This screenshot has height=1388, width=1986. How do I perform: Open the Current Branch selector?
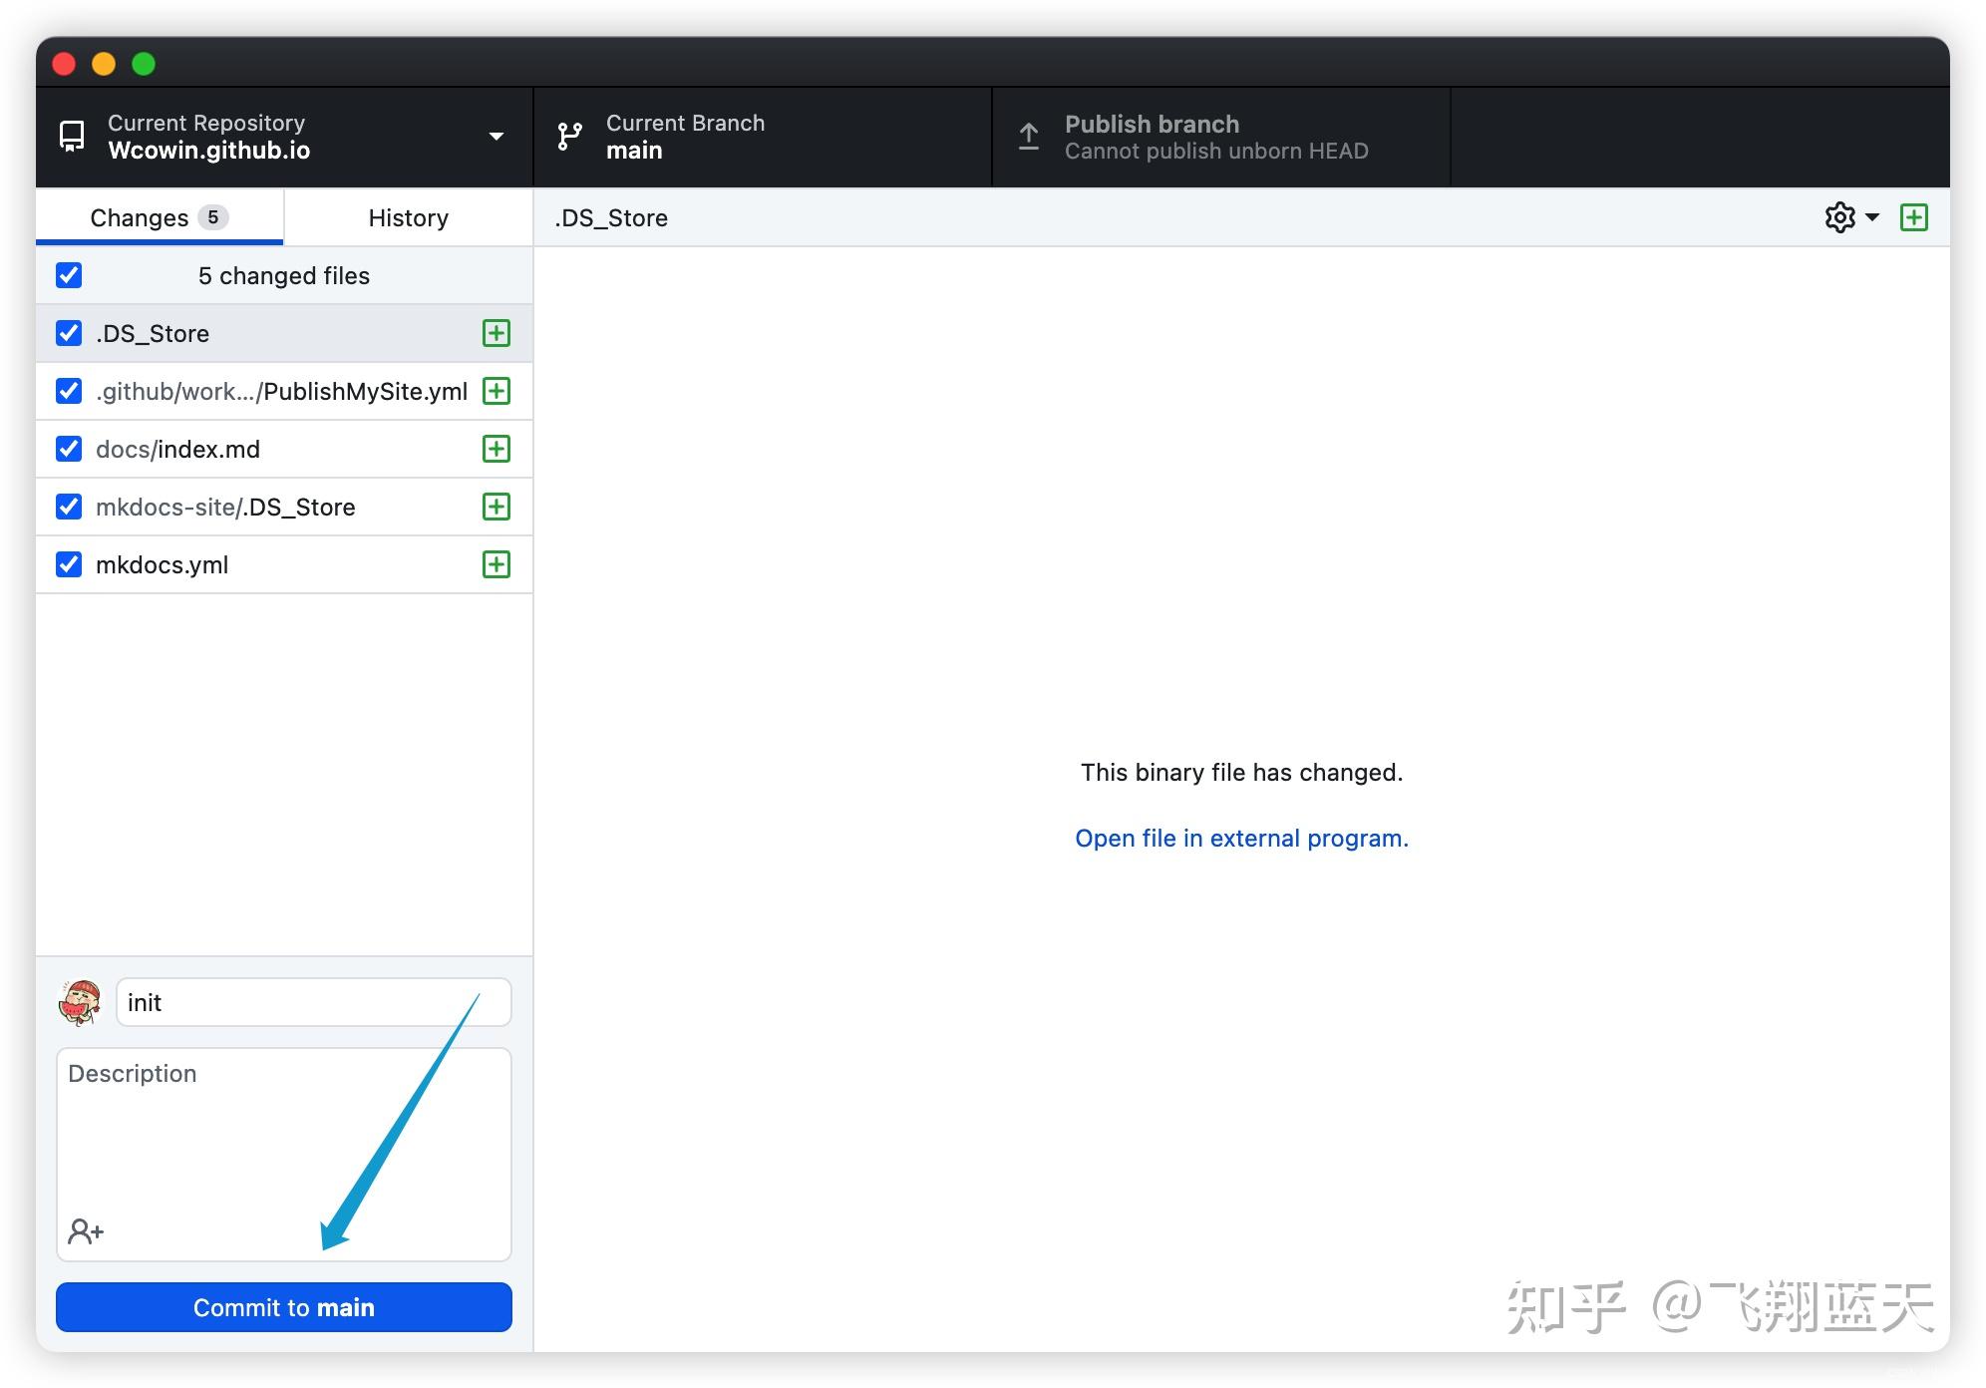(762, 137)
